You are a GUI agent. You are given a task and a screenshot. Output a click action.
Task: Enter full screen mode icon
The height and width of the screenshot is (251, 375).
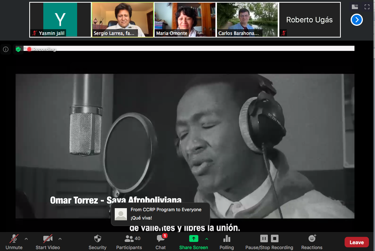(367, 6)
